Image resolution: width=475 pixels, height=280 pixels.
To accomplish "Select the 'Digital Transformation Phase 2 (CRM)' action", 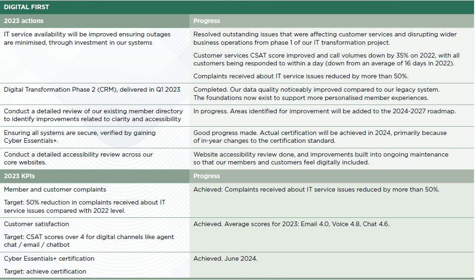I will 92,89.
